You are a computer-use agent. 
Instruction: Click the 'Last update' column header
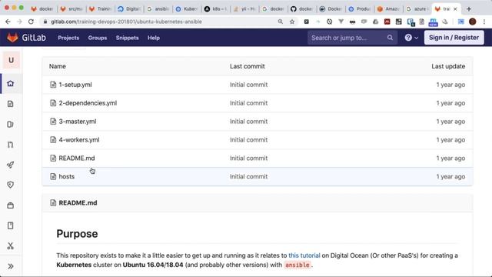pos(448,66)
